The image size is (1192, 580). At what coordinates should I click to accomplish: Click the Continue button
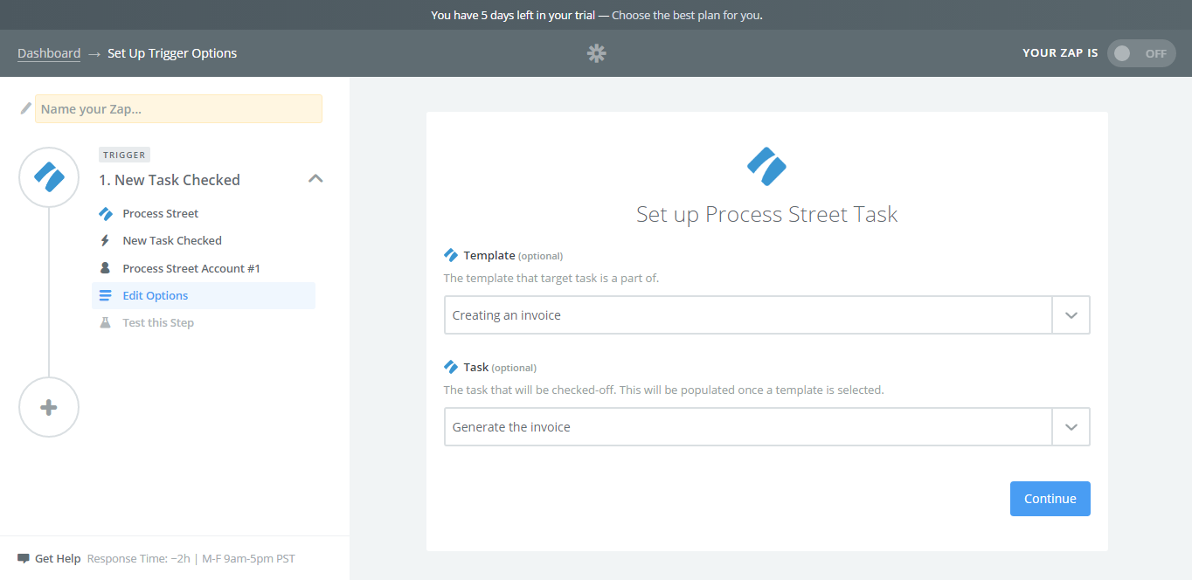tap(1050, 499)
